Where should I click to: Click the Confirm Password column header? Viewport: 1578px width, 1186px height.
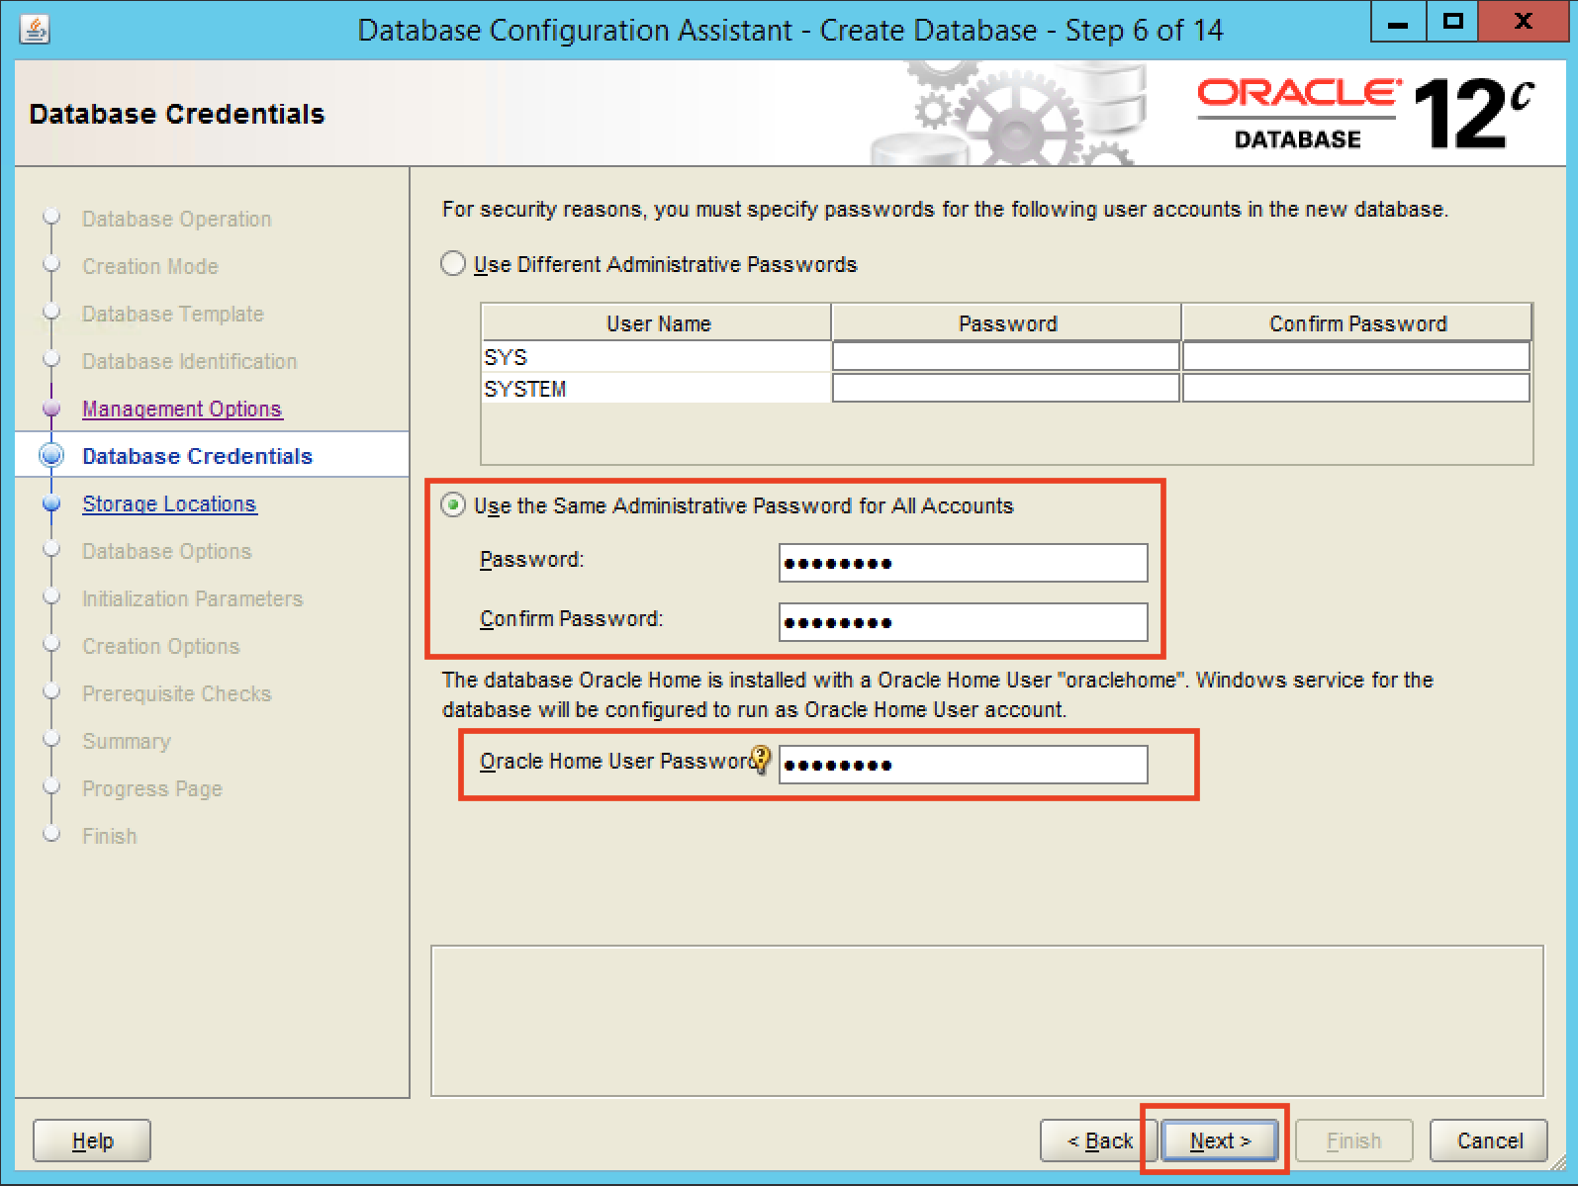coord(1357,323)
